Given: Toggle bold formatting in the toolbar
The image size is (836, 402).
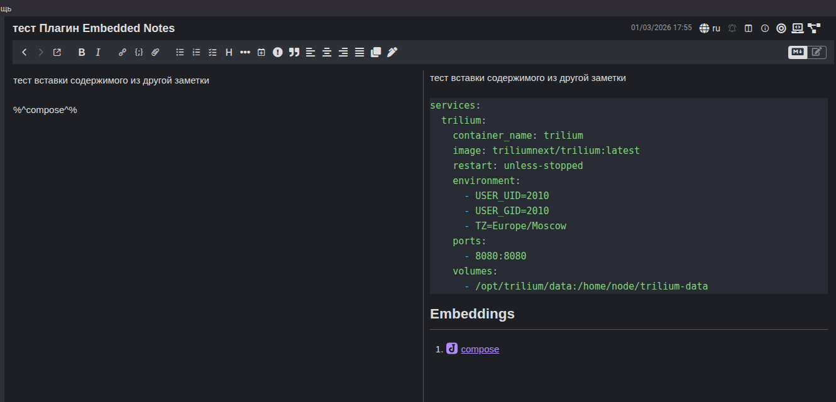Looking at the screenshot, I should (x=82, y=53).
